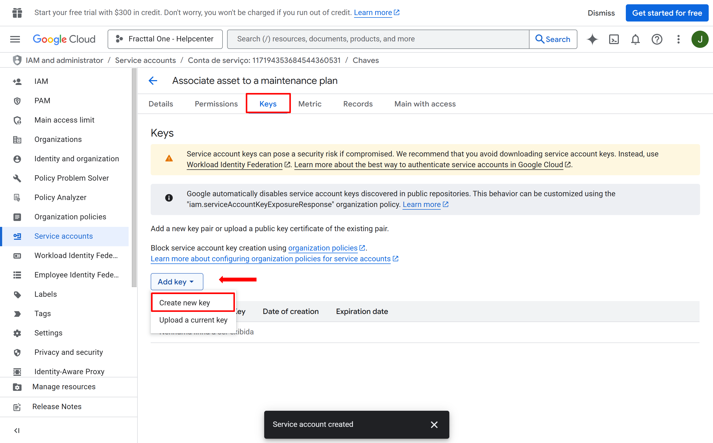Choose Upload a current key option
Viewport: 713px width, 443px height.
coord(193,320)
